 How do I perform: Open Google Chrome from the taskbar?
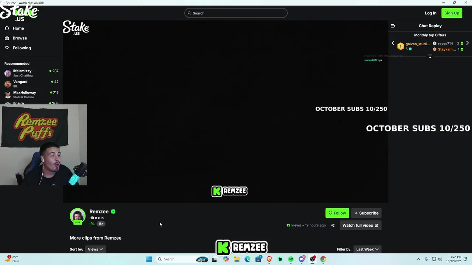(323, 259)
